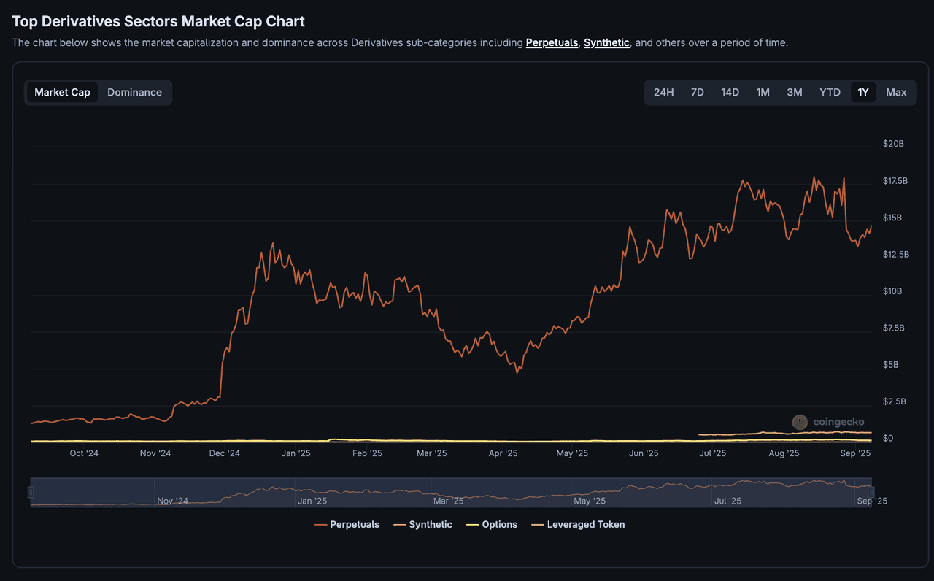The image size is (934, 581).
Task: Click inside the mini timeline navigator
Action: point(452,491)
